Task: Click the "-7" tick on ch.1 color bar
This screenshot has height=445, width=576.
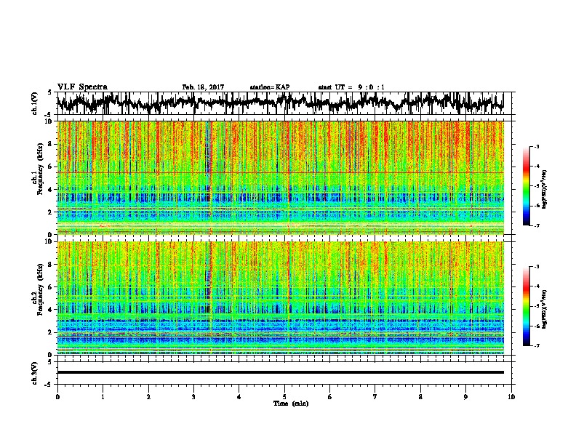Action: (x=537, y=225)
